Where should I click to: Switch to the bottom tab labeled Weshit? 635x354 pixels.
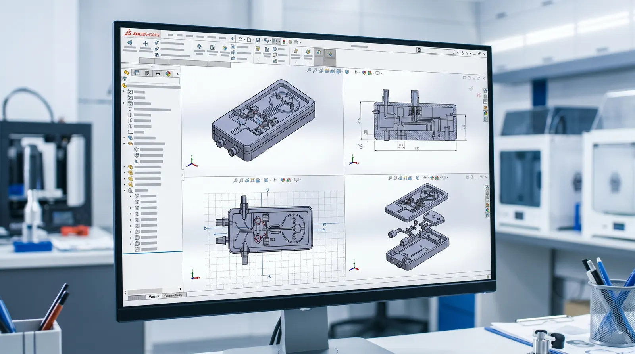154,296
